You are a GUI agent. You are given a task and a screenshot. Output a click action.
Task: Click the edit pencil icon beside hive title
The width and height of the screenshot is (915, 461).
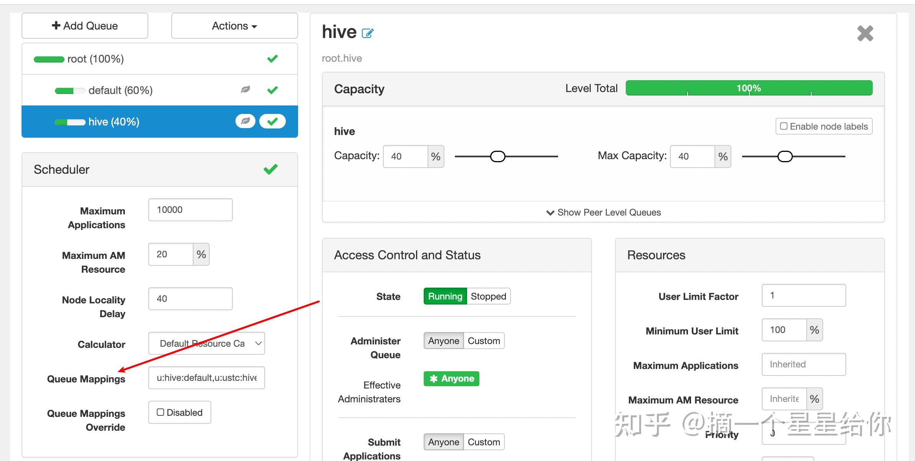(367, 33)
